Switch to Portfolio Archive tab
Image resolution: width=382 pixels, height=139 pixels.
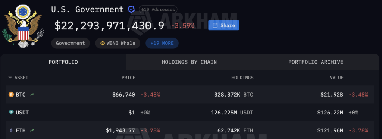point(316,62)
